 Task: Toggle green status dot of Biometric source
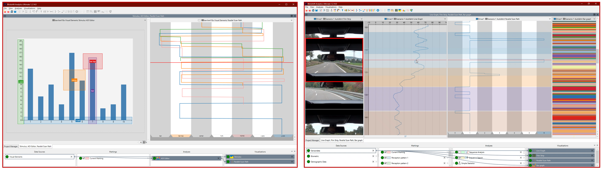(308, 156)
